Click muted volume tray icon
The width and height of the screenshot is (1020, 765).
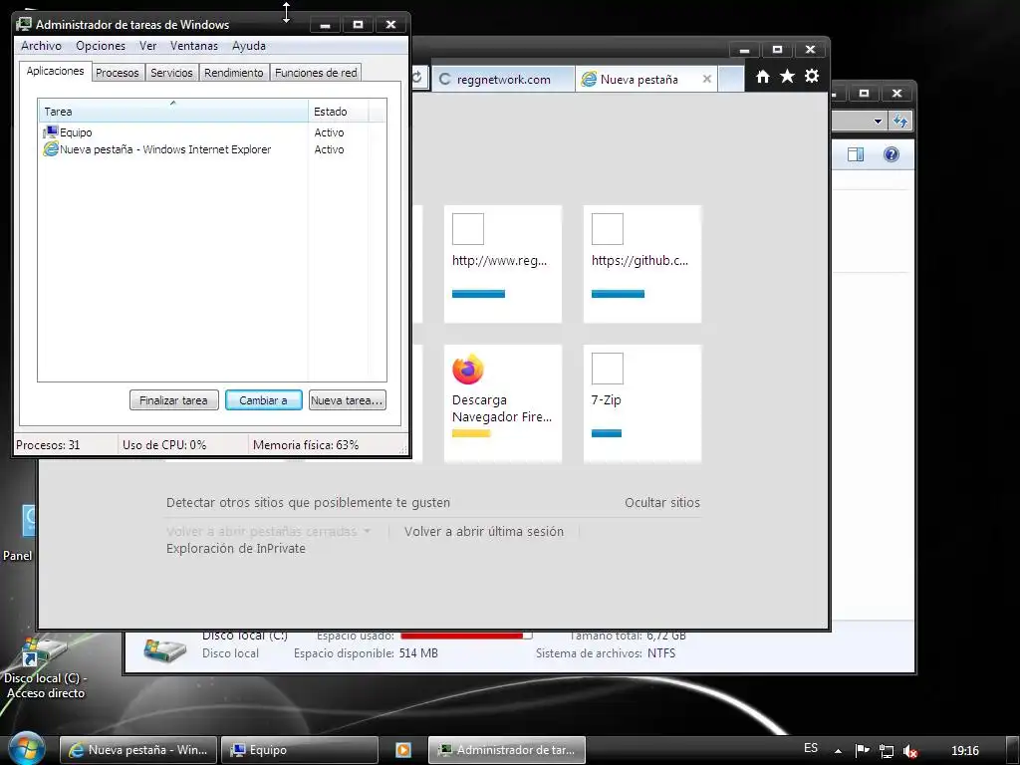tap(910, 751)
